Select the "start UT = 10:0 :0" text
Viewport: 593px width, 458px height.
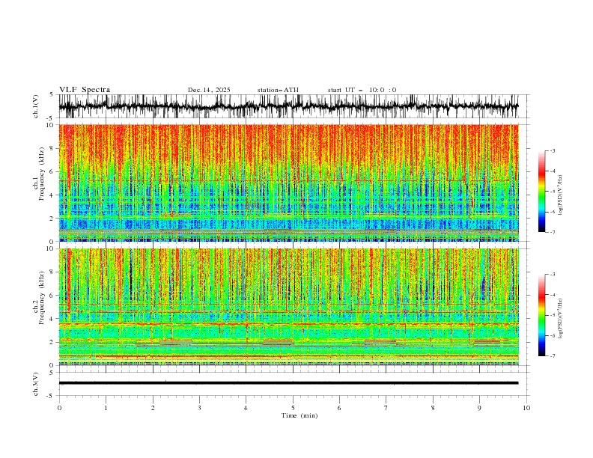point(362,90)
